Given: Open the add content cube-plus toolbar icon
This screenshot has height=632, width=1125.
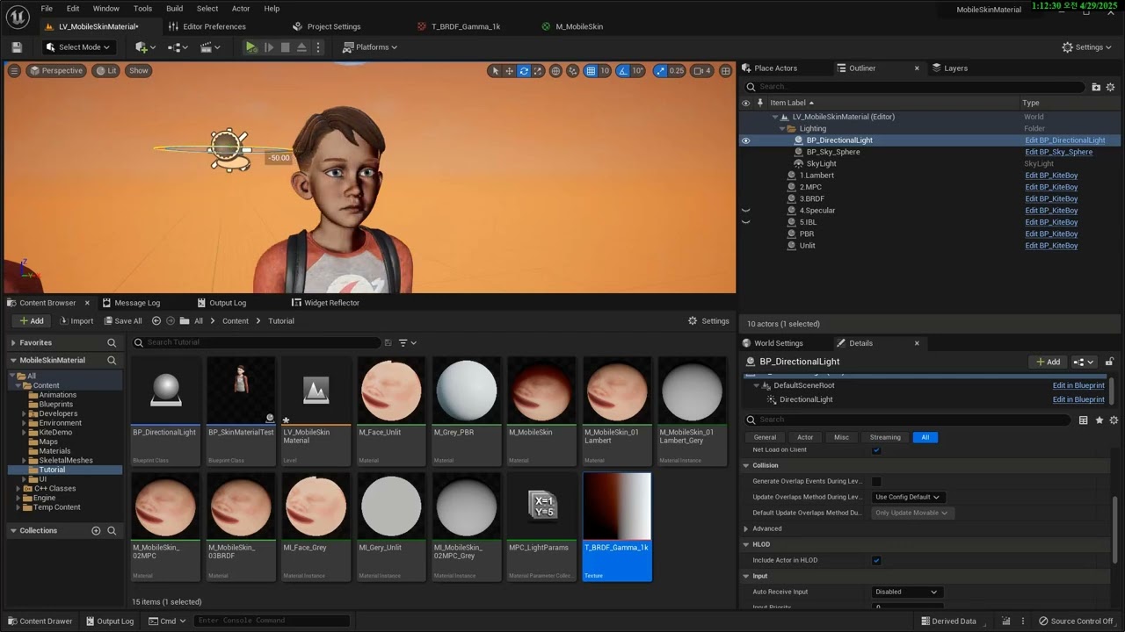Looking at the screenshot, I should click(145, 47).
